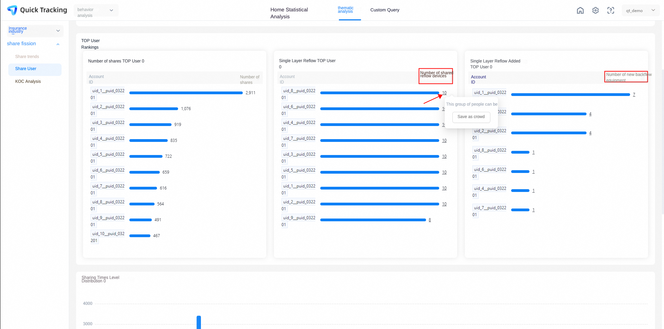The height and width of the screenshot is (329, 664).
Task: Open the home icon in top bar
Action: 580,10
